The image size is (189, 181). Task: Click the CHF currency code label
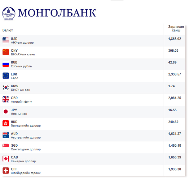click(x=14, y=169)
